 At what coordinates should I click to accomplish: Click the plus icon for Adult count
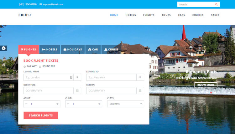pyautogui.click(x=57, y=104)
